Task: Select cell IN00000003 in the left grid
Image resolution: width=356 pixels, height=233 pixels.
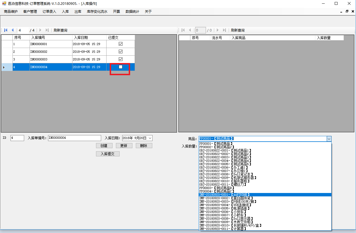Action: (x=51, y=59)
